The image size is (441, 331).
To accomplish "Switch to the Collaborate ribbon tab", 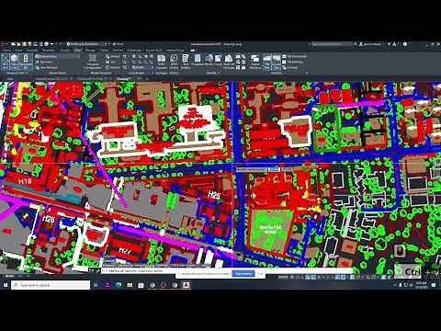I will click(x=134, y=50).
